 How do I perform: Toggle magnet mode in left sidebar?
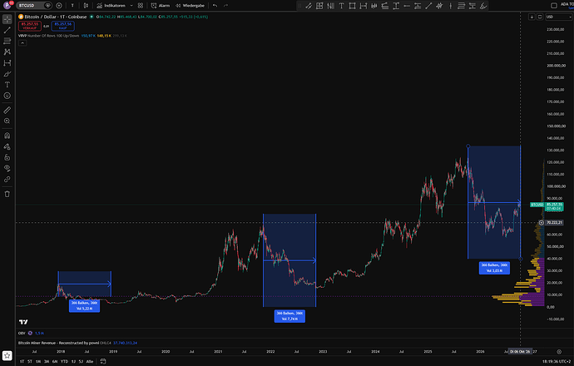tap(7, 136)
